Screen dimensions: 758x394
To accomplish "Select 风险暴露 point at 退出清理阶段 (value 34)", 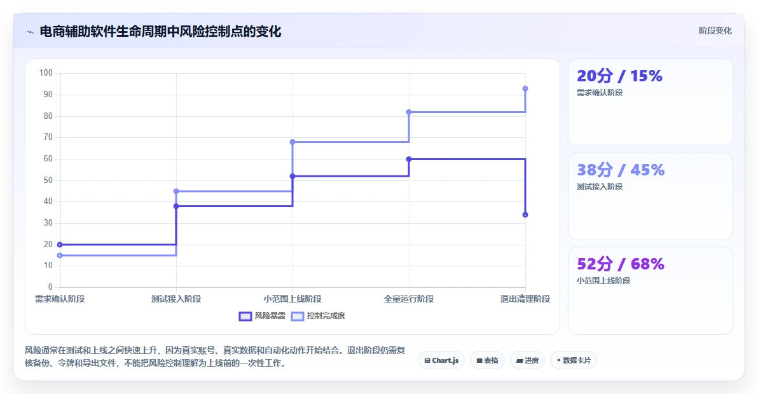I will point(525,215).
